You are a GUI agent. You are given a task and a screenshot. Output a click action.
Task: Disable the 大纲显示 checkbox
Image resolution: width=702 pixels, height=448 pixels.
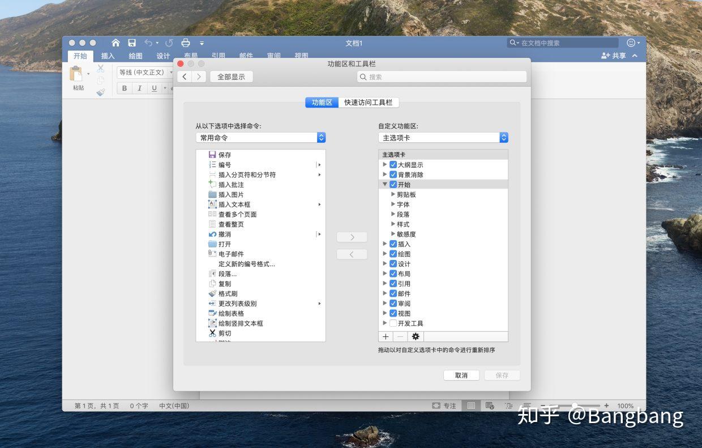click(x=393, y=164)
